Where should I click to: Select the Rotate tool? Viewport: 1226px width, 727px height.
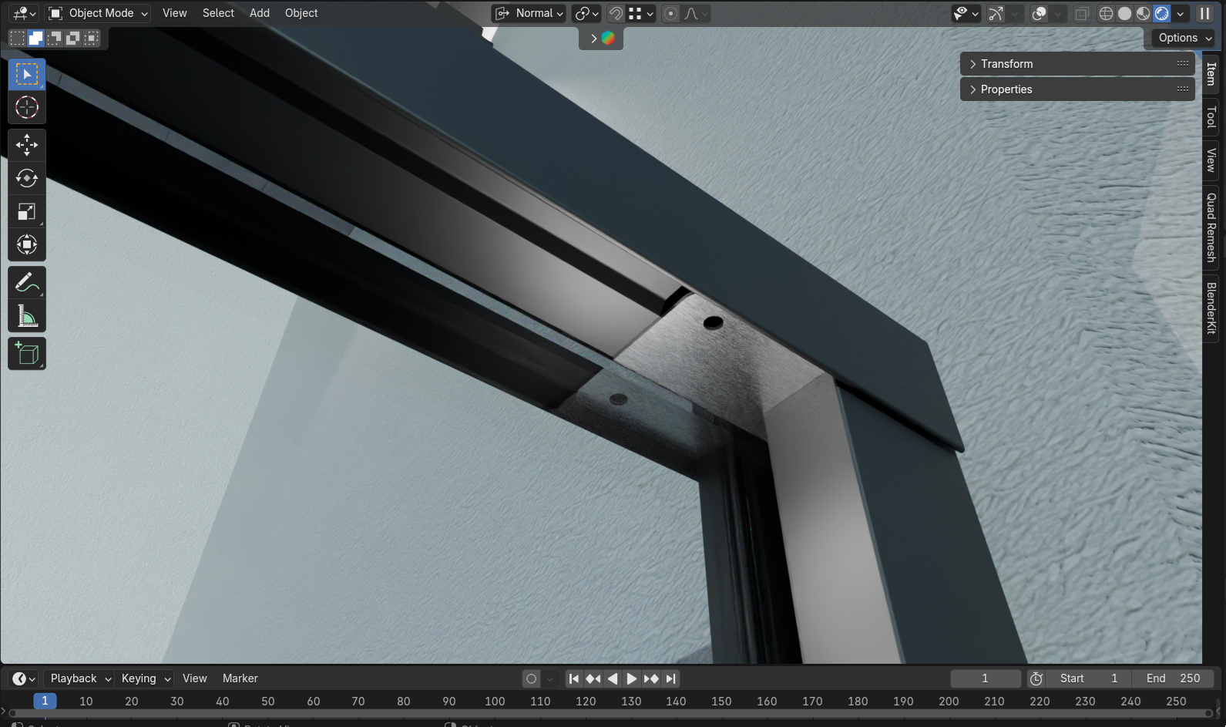(27, 178)
